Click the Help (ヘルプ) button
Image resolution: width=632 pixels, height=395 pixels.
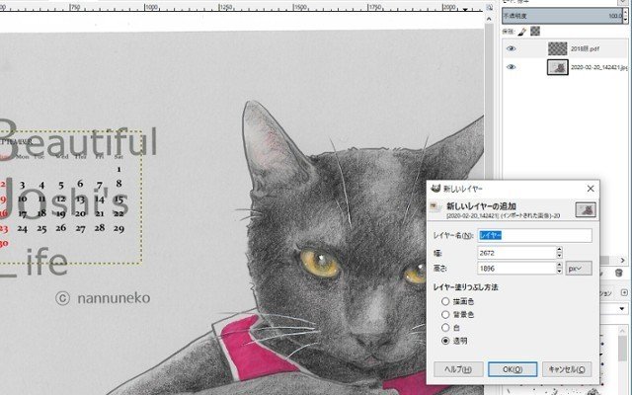coord(458,369)
